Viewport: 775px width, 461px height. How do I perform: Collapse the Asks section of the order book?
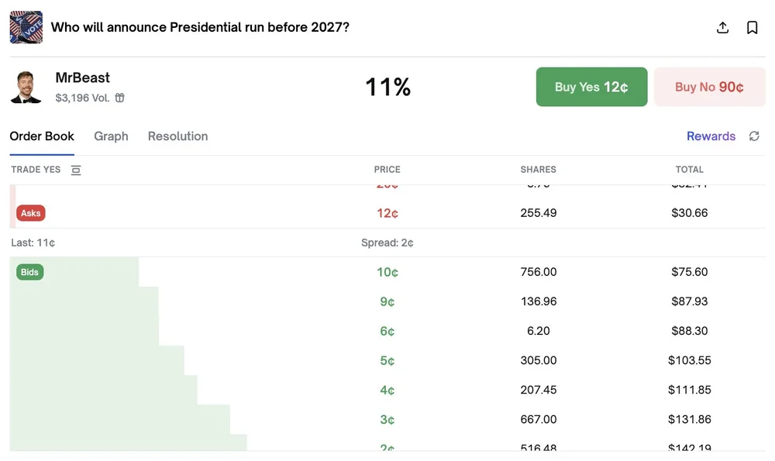[30, 212]
